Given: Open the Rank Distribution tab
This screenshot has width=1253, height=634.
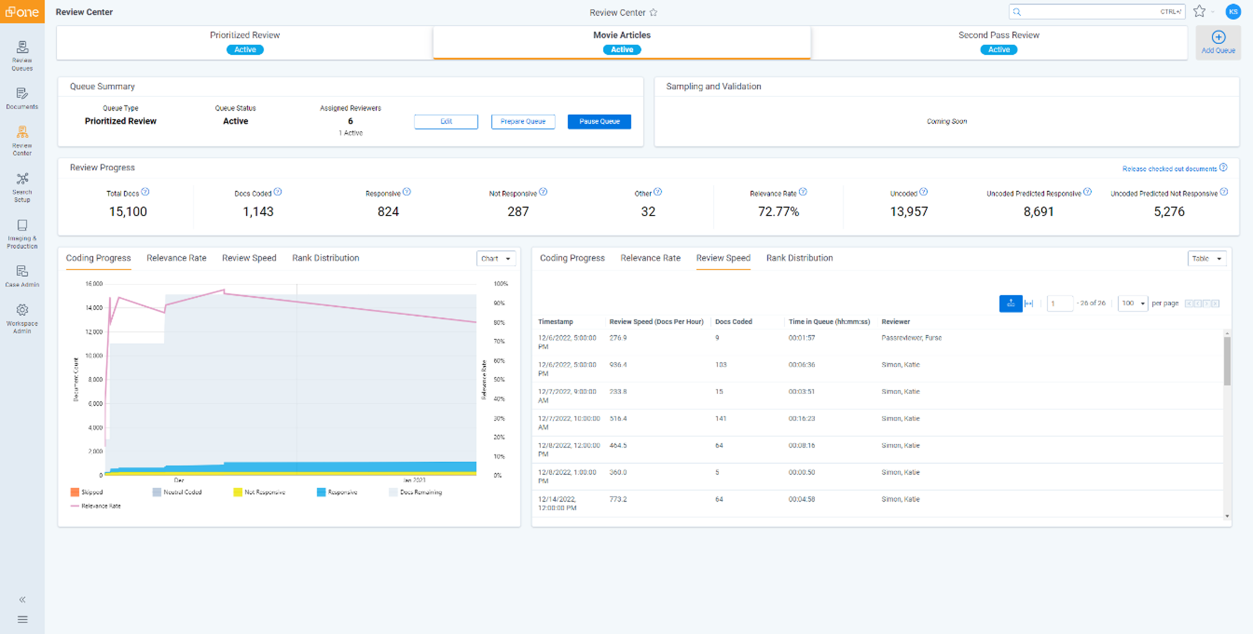Looking at the screenshot, I should click(x=799, y=258).
